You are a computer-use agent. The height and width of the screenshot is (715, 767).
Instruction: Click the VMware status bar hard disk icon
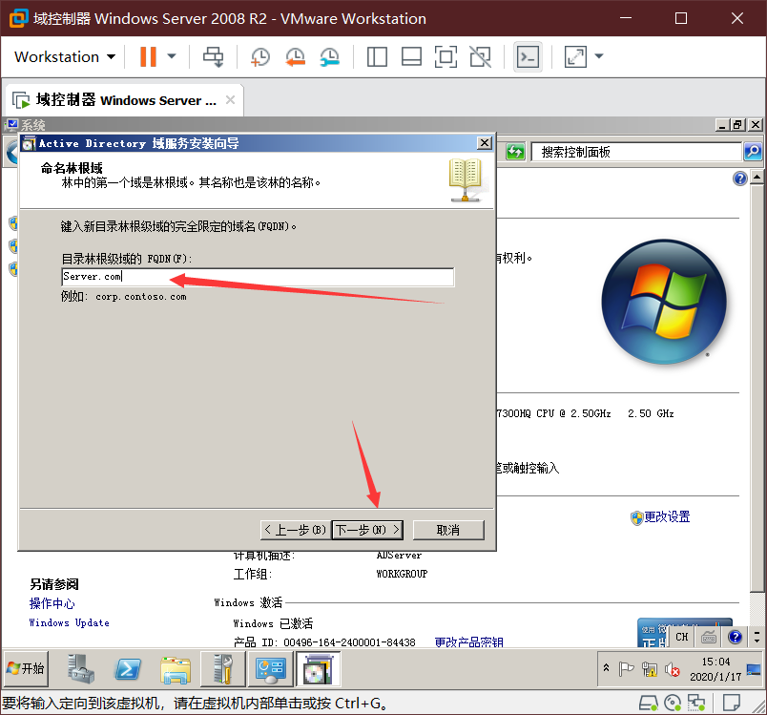click(x=649, y=704)
